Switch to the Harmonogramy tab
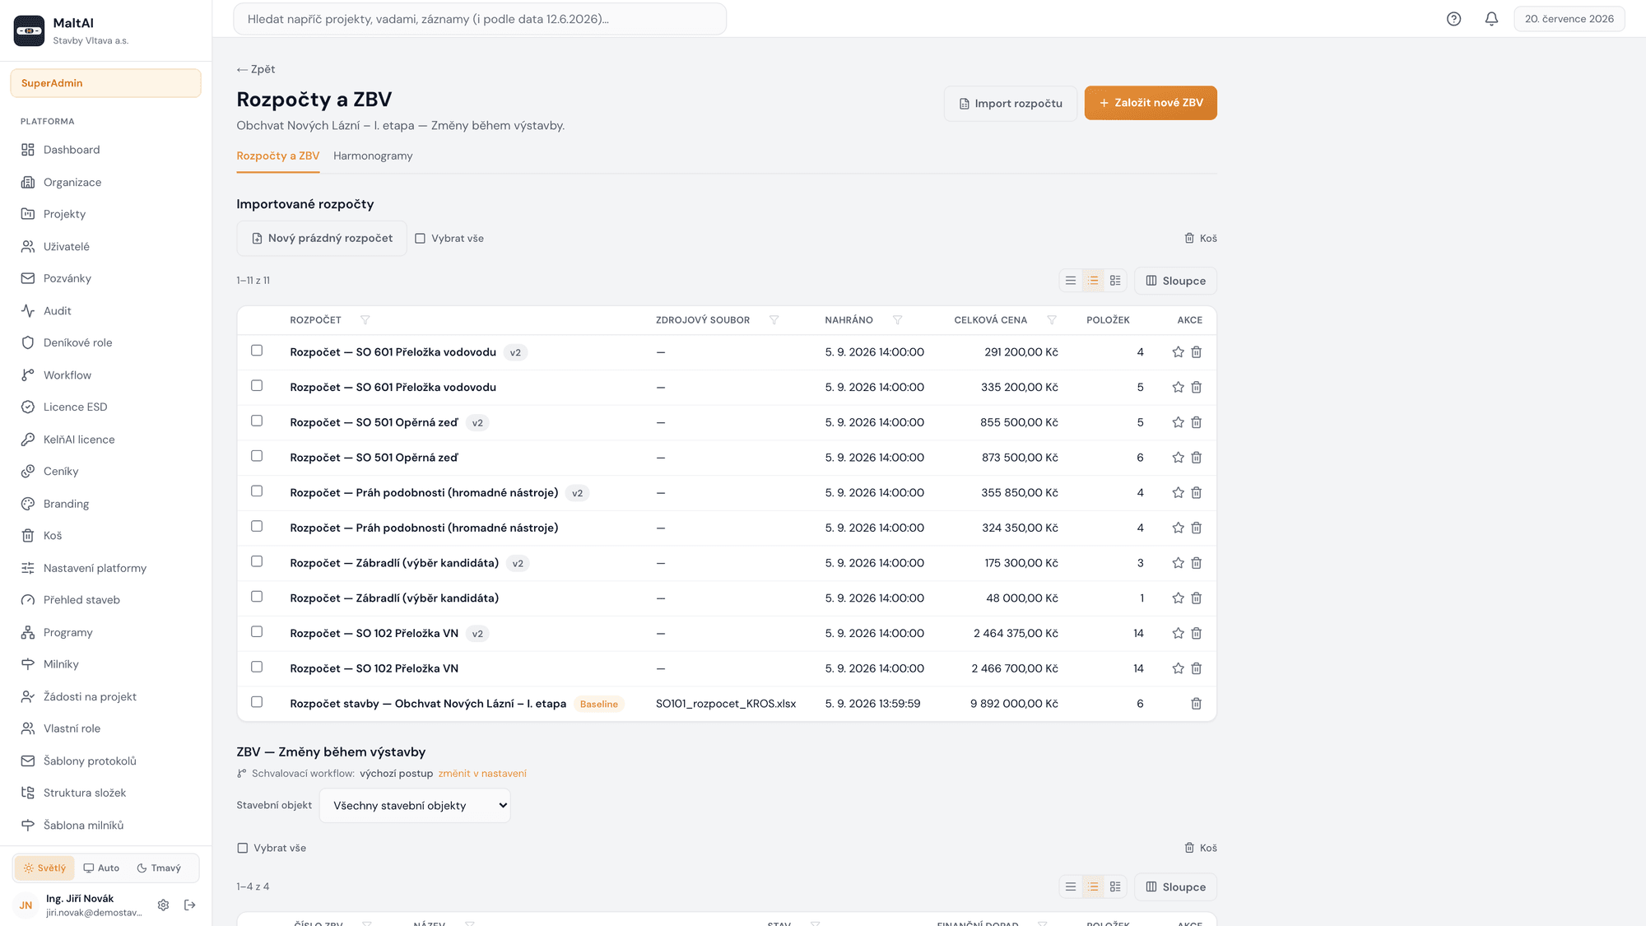Screen dimensions: 1646x926 coord(373,156)
